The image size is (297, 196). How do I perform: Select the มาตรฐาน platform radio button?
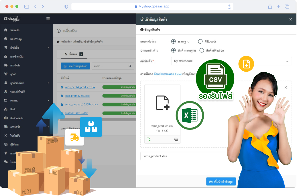pos(173,41)
